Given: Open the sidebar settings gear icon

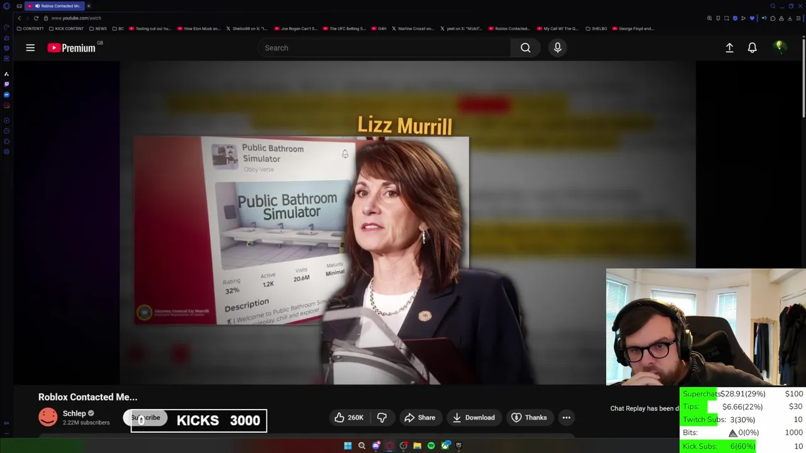Looking at the screenshot, I should [x=6, y=152].
